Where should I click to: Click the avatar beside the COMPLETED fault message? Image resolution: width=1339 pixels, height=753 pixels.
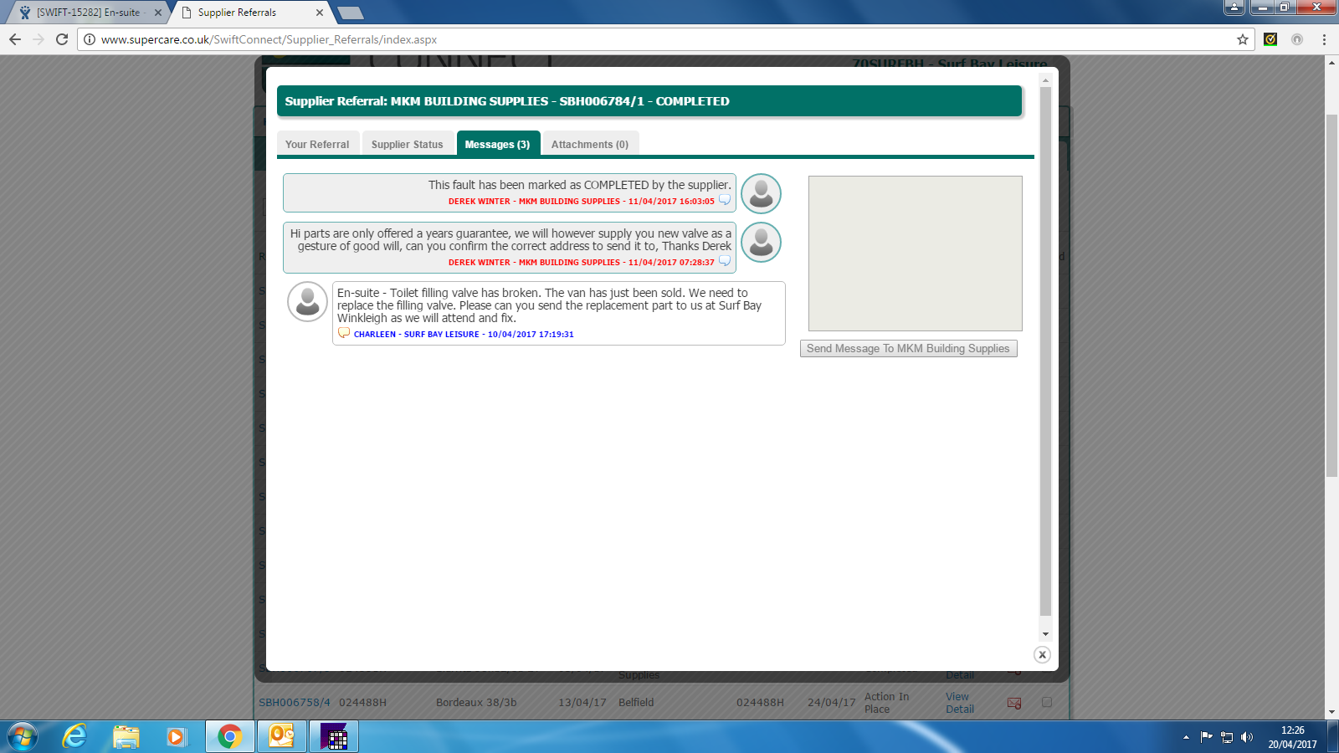762,193
